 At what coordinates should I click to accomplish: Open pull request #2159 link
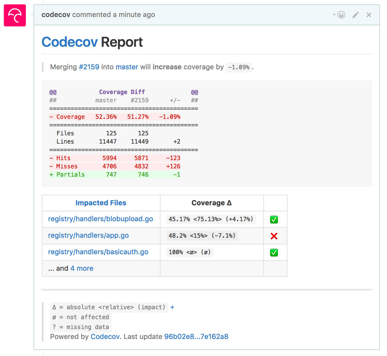(x=89, y=67)
